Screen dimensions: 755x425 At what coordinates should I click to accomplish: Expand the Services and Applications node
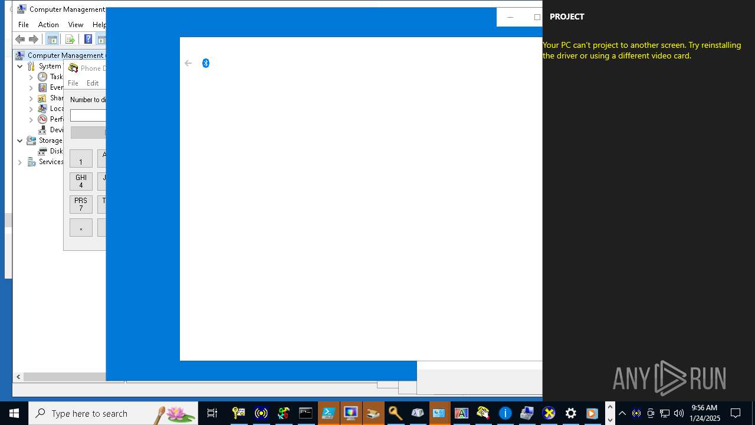[x=20, y=162]
